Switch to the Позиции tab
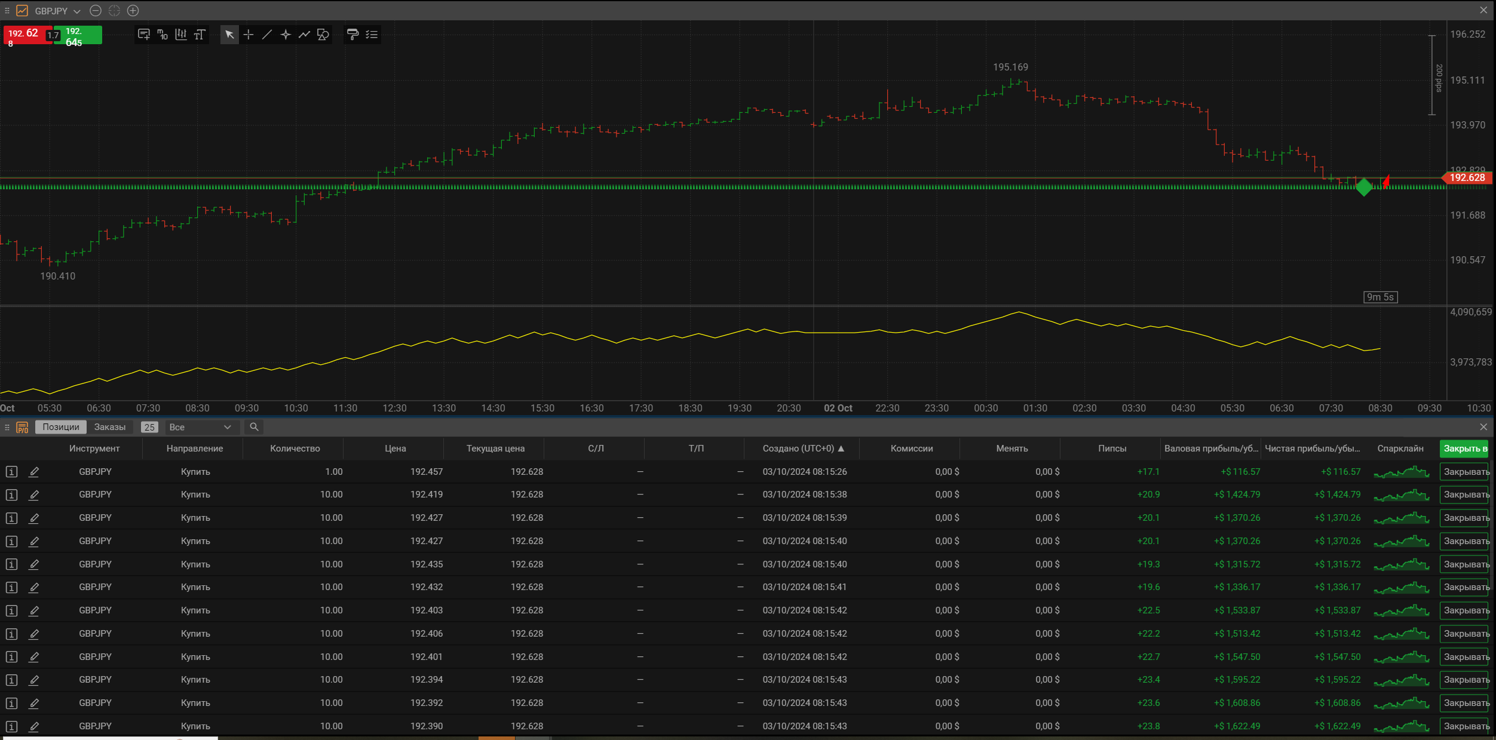This screenshot has width=1496, height=740. coord(61,427)
